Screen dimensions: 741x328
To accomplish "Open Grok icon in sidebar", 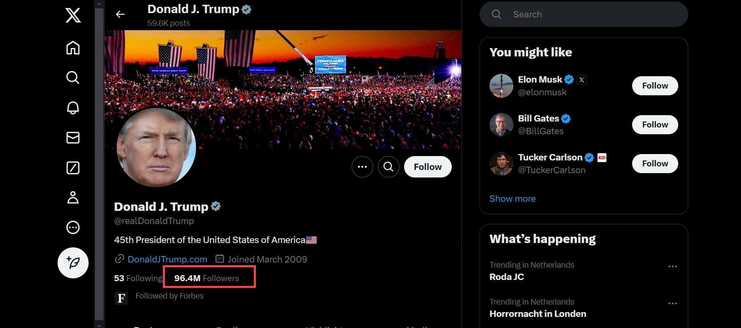I will pos(73,168).
